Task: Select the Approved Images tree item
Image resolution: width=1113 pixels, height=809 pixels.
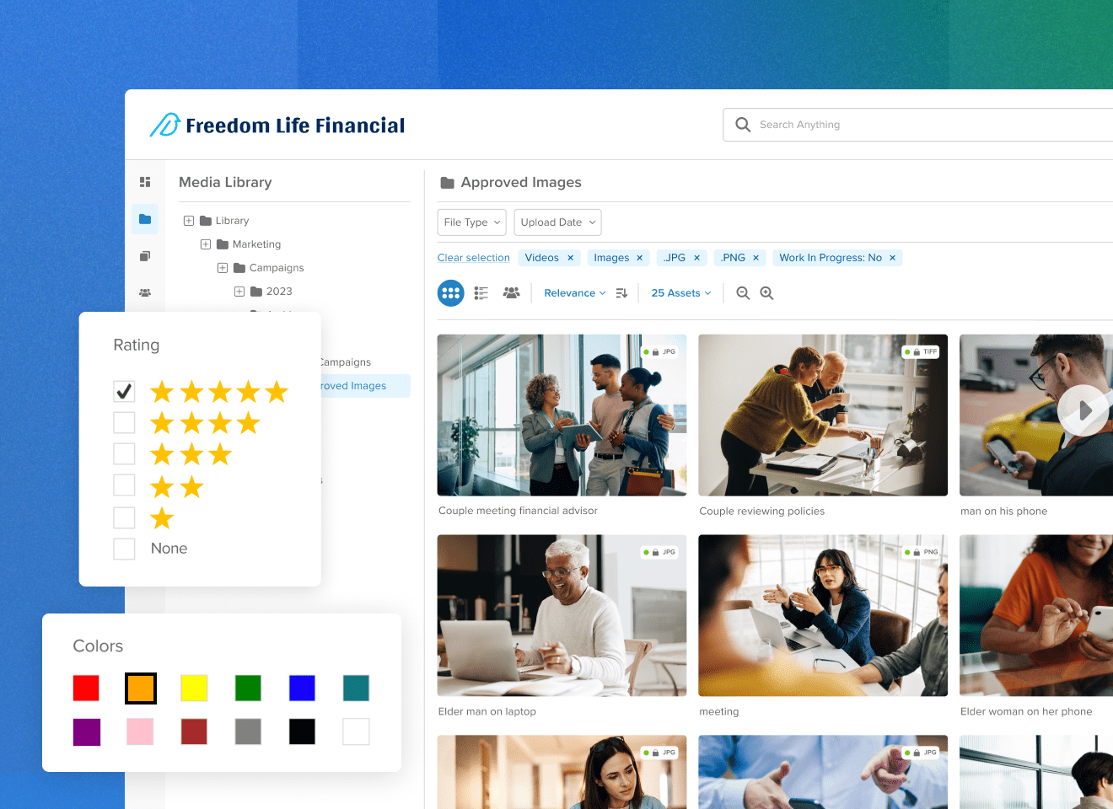Action: click(365, 386)
